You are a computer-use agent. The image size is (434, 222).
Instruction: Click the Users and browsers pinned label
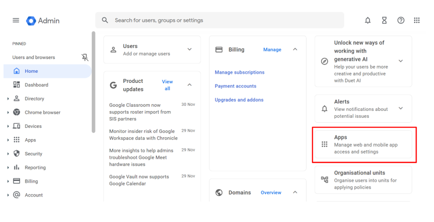tap(33, 57)
